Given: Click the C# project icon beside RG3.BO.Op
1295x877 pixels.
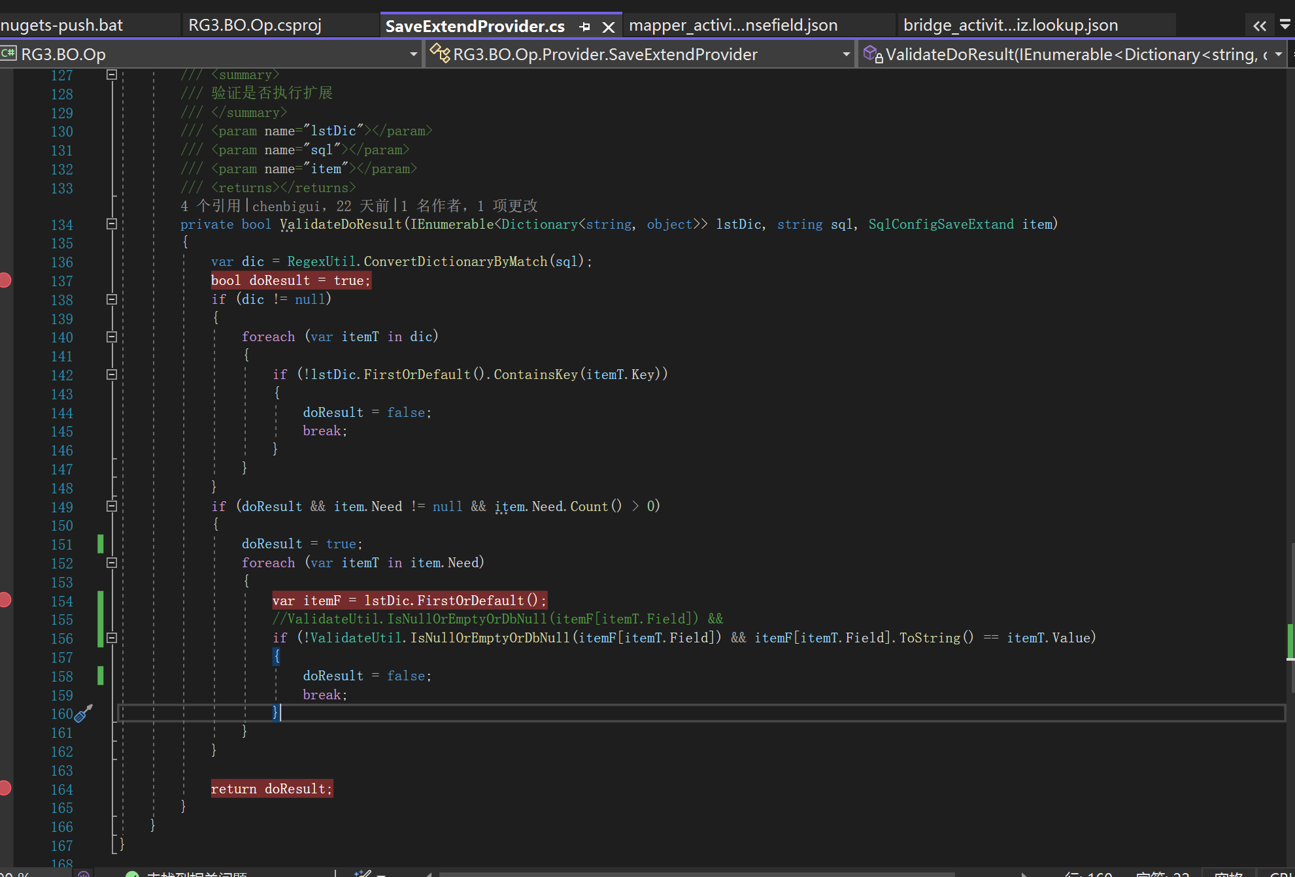Looking at the screenshot, I should tap(8, 54).
